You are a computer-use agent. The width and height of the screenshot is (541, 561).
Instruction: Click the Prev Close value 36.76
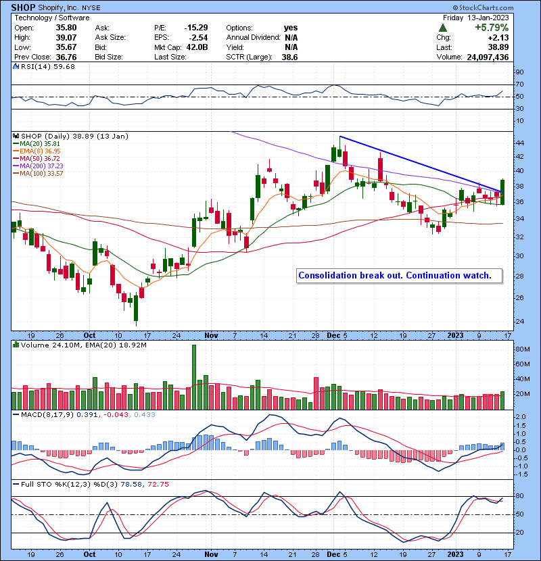pyautogui.click(x=66, y=57)
